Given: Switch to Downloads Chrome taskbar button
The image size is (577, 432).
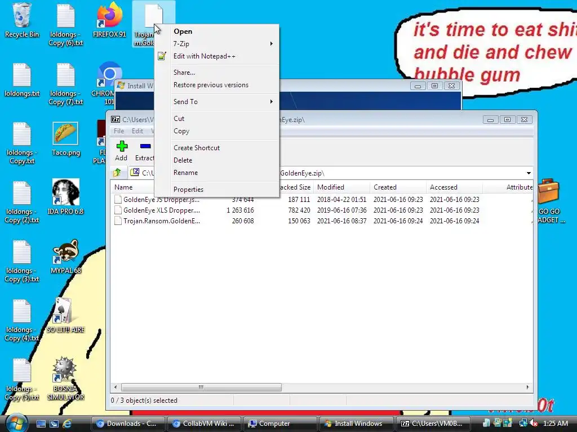Looking at the screenshot, I should 128,424.
